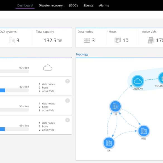Select the CloudDVX node in topology

(138, 81)
